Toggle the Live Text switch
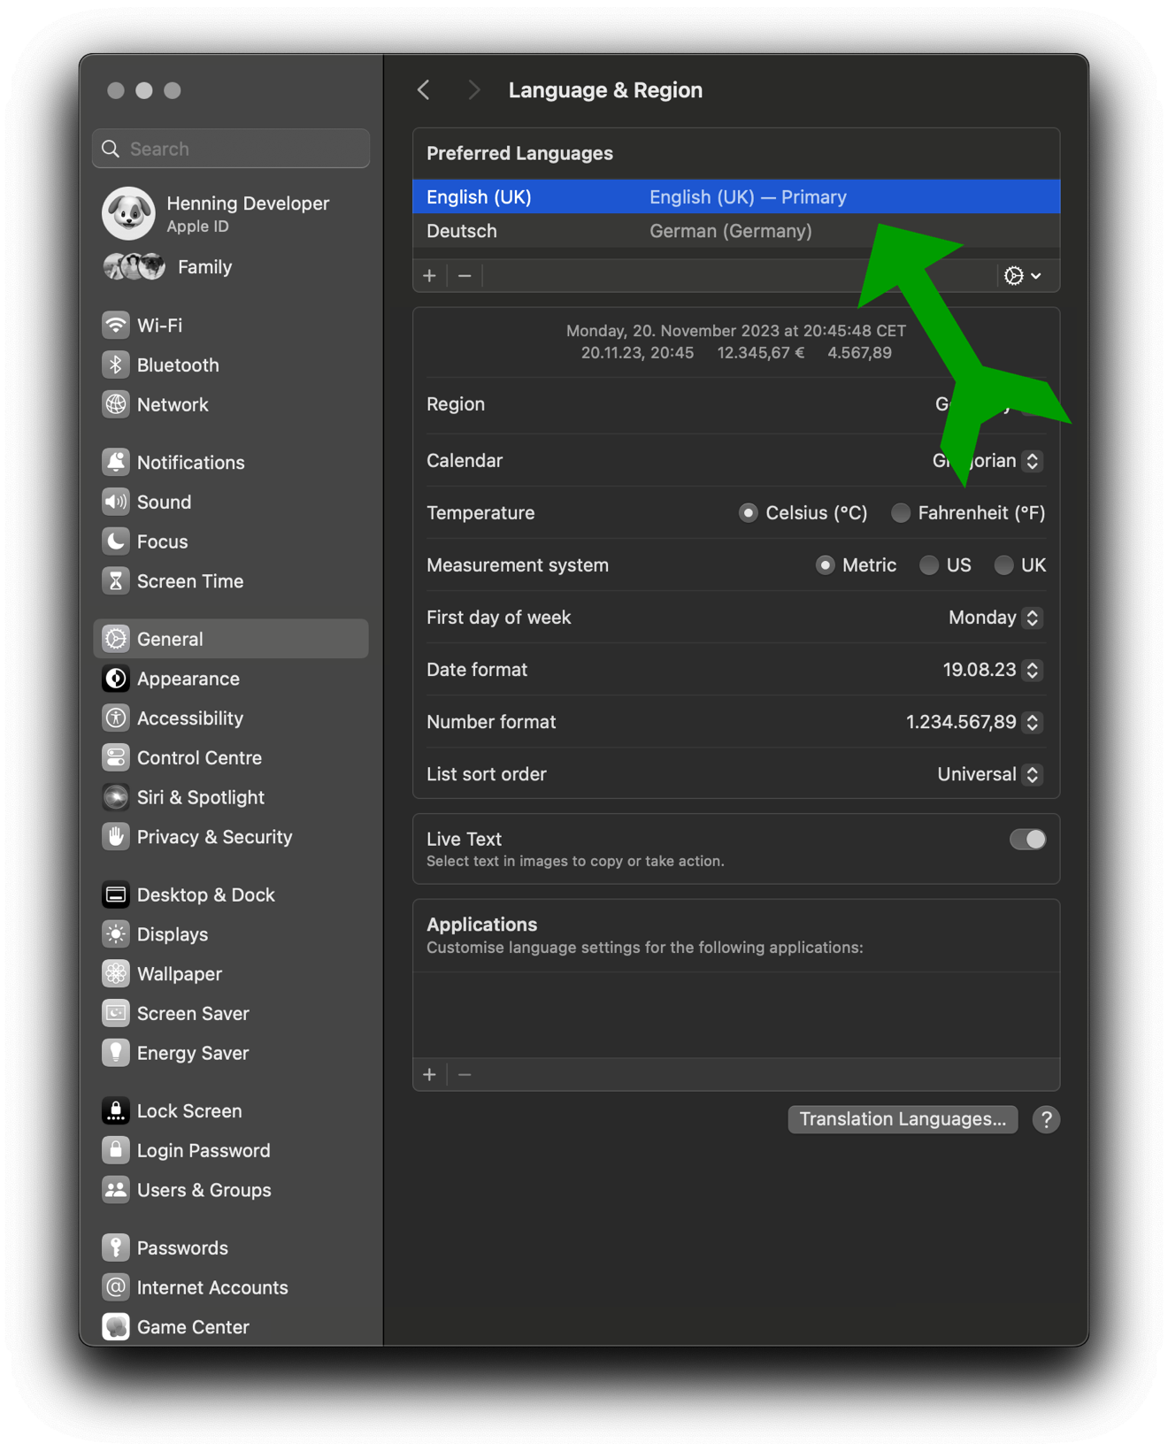Image resolution: width=1168 pixels, height=1451 pixels. point(1026,840)
